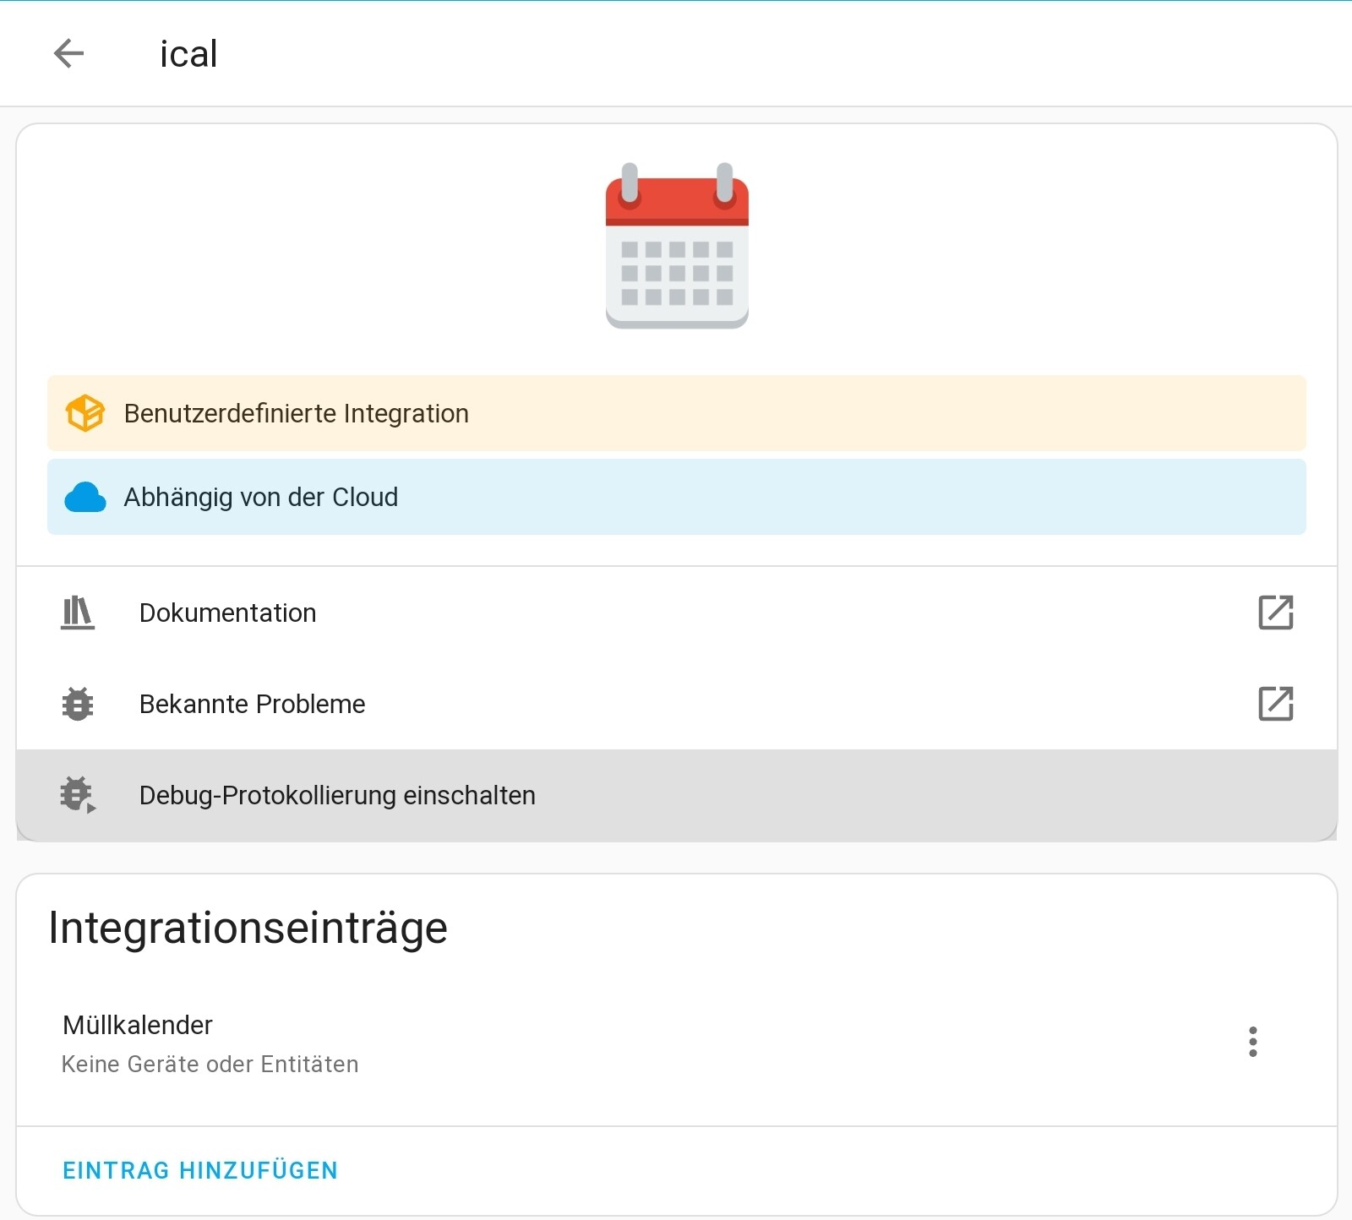Open Müllkalender three-dot overflow menu
Viewport: 1352px width, 1220px height.
pos(1252,1042)
